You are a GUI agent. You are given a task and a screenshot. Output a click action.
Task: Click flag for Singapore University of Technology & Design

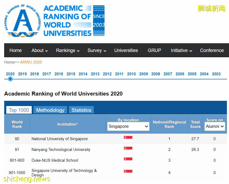pos(128,171)
